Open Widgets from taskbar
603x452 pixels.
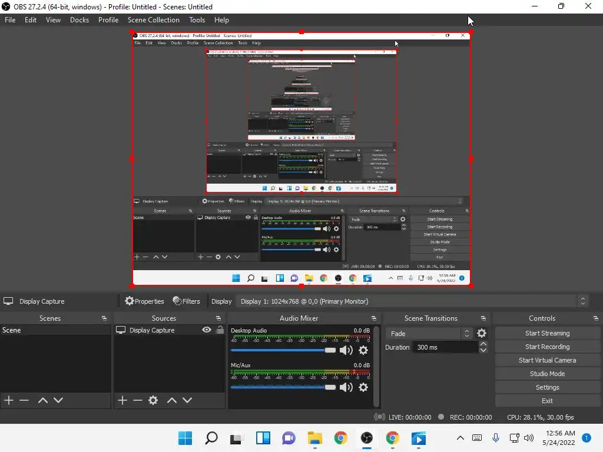click(x=263, y=438)
